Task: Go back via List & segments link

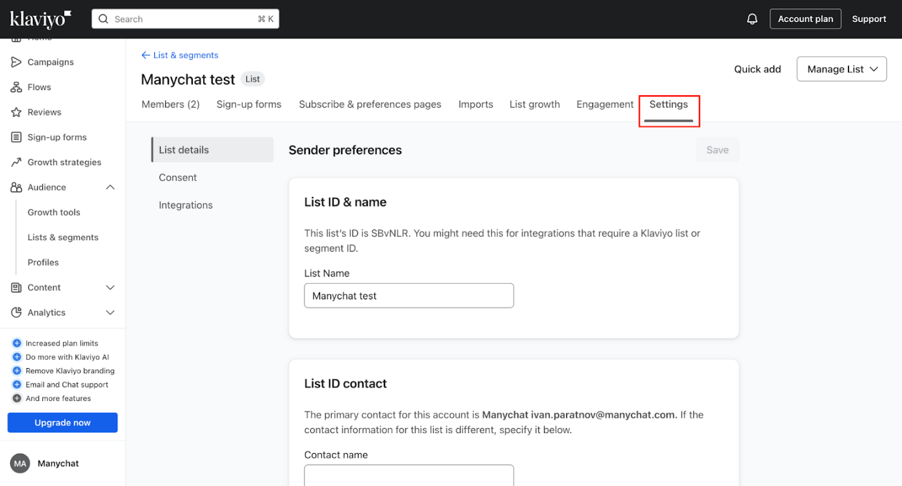Action: [x=180, y=55]
